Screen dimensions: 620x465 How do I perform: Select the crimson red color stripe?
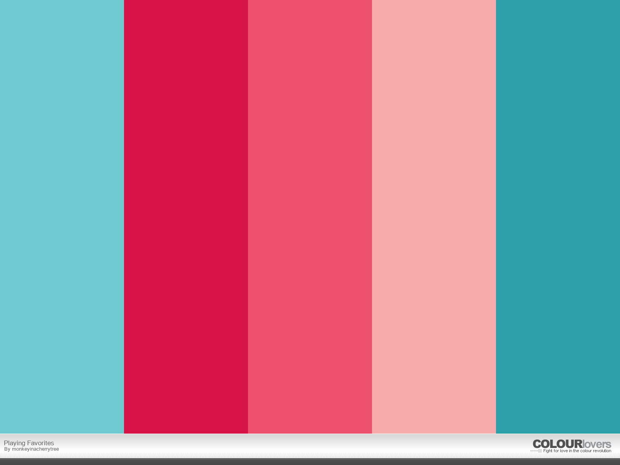186,217
